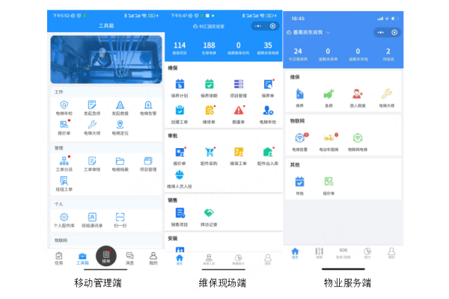Switch to the 数据统计 tab in 维保现场端
Screen dimensions: 449x299
(x=238, y=259)
